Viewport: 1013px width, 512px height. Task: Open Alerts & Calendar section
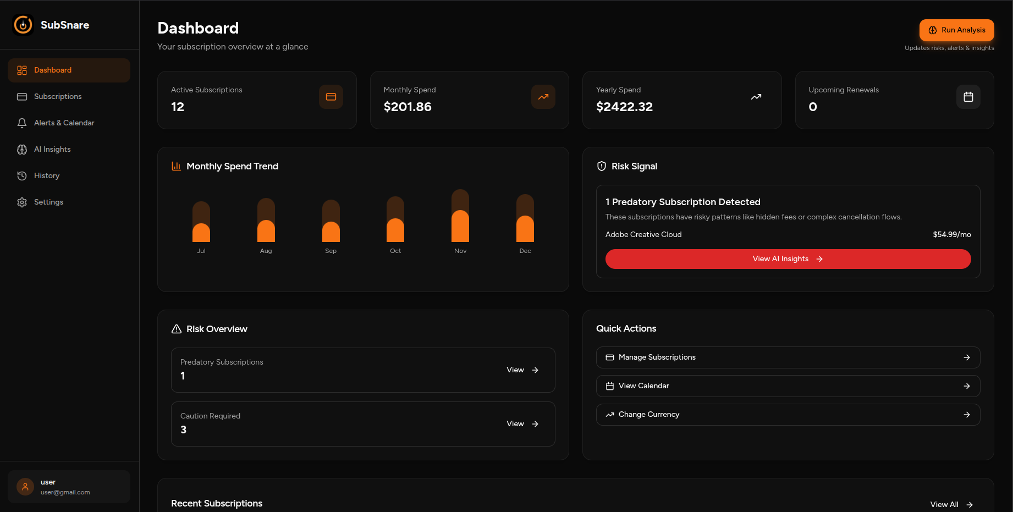(x=69, y=123)
